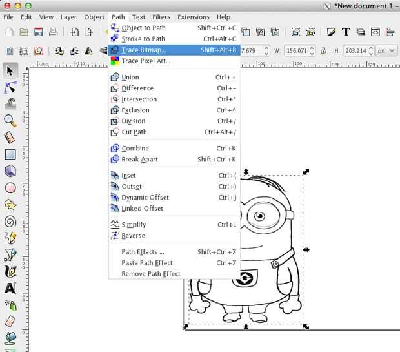Open Text and Font dialog icon
The width and height of the screenshot is (400, 352).
pos(346,32)
